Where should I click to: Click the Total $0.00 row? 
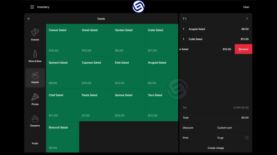[216, 118]
